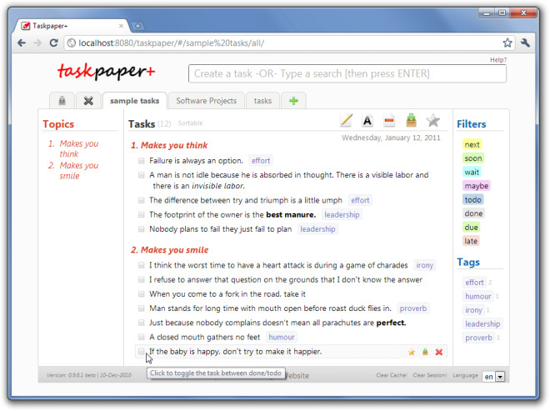Archive the 'If the baby is happy' task

click(x=425, y=352)
